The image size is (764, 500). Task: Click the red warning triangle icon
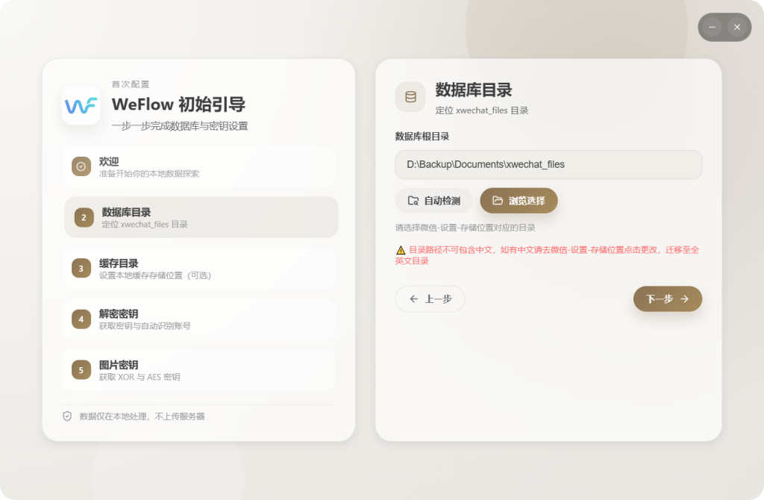pyautogui.click(x=401, y=251)
